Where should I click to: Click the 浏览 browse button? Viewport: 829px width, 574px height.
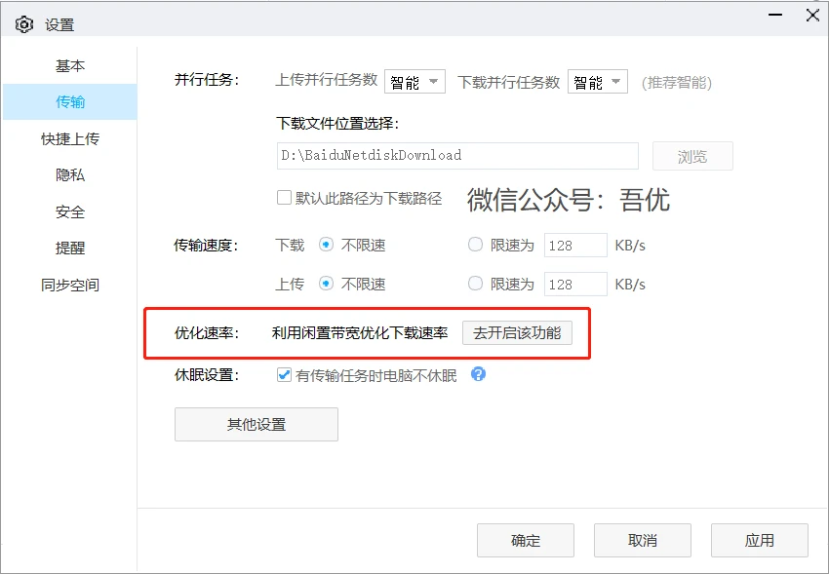692,156
